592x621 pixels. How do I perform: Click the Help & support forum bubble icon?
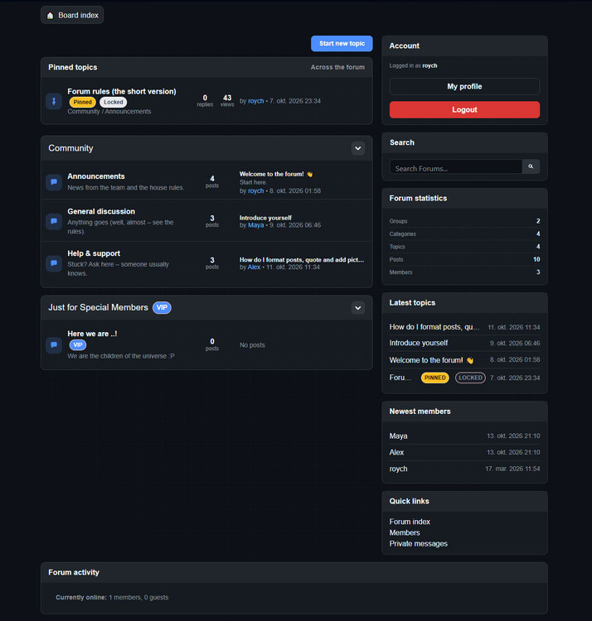54,263
